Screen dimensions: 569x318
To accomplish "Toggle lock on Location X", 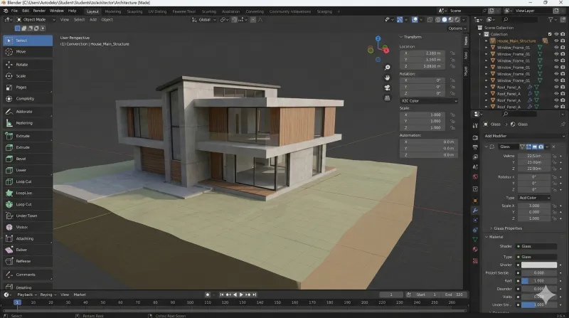I will coord(452,53).
